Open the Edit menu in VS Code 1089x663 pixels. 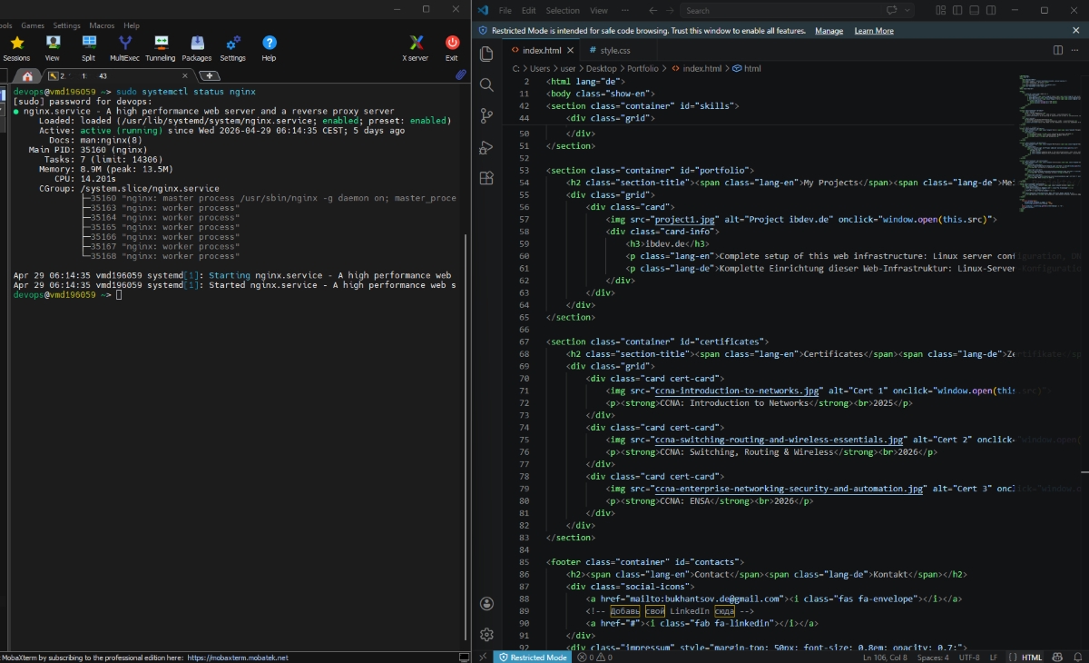(529, 10)
